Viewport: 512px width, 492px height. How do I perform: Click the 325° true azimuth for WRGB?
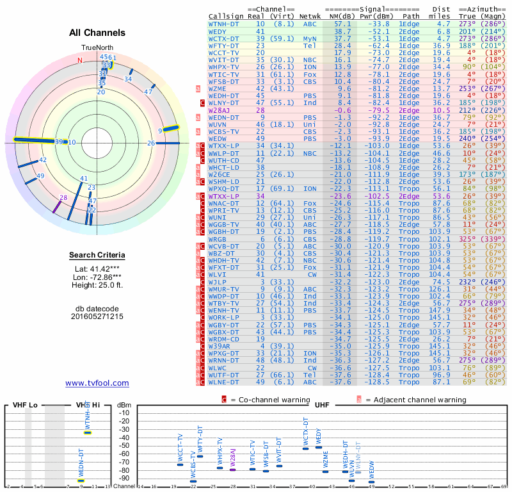(467, 239)
